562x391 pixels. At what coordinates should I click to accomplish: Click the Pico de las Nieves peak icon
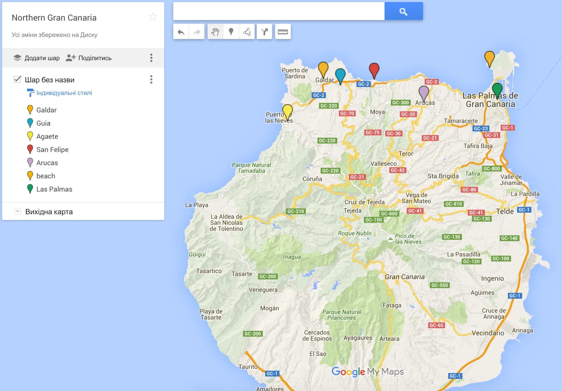click(390, 239)
